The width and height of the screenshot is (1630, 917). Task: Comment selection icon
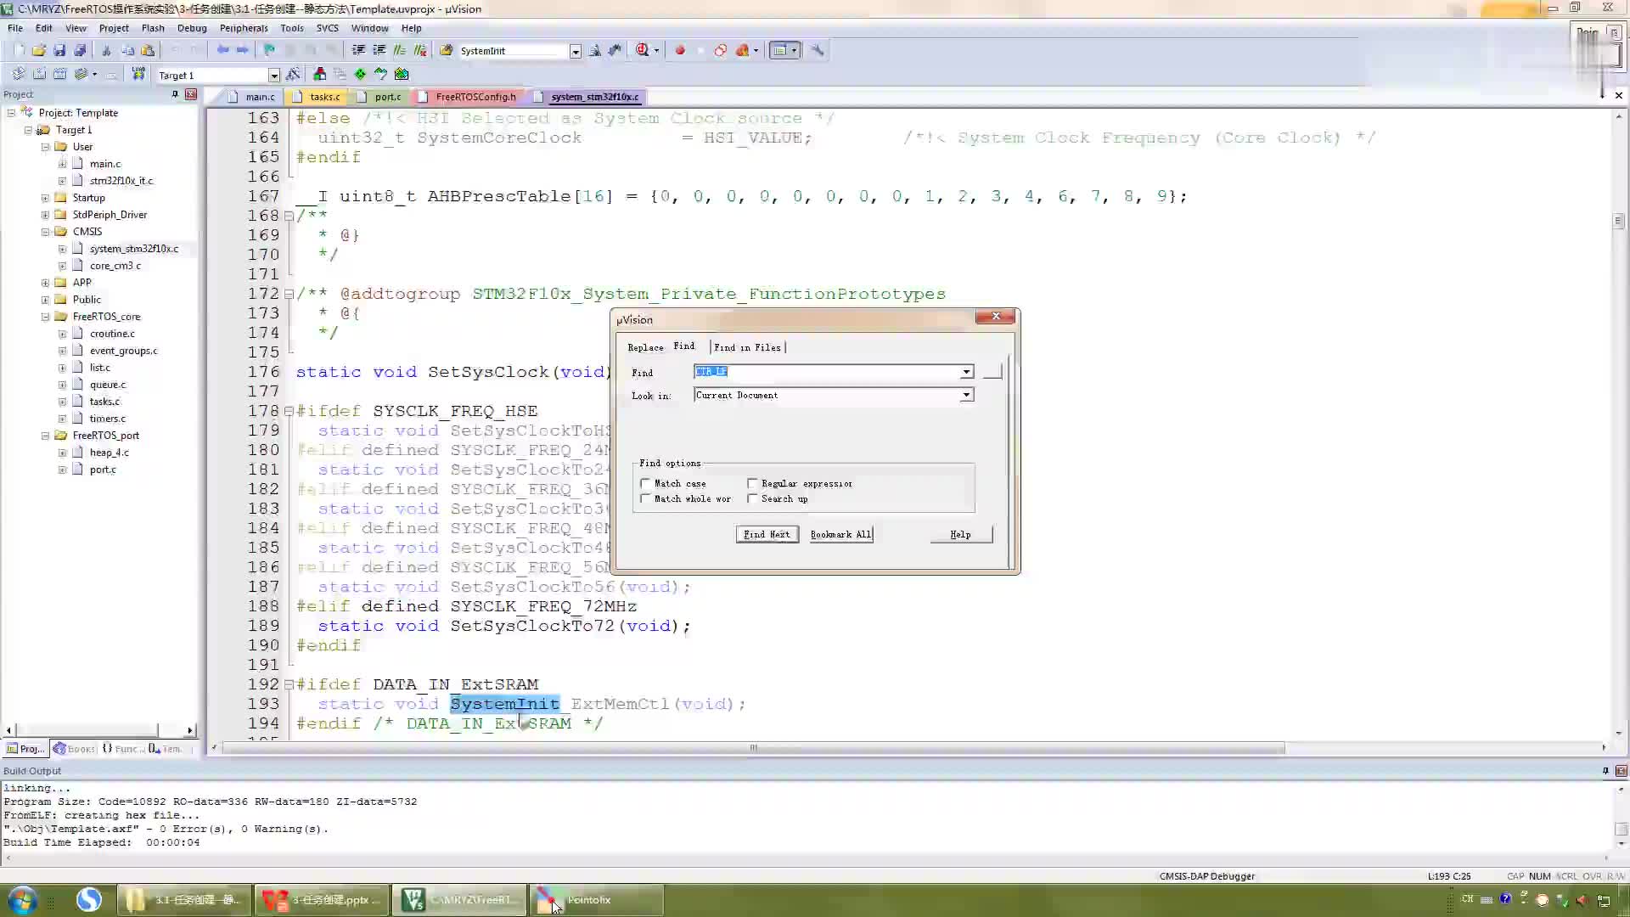tap(399, 50)
